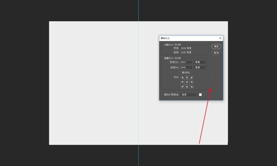Open the width unit 像素 dropdown

tap(200, 62)
